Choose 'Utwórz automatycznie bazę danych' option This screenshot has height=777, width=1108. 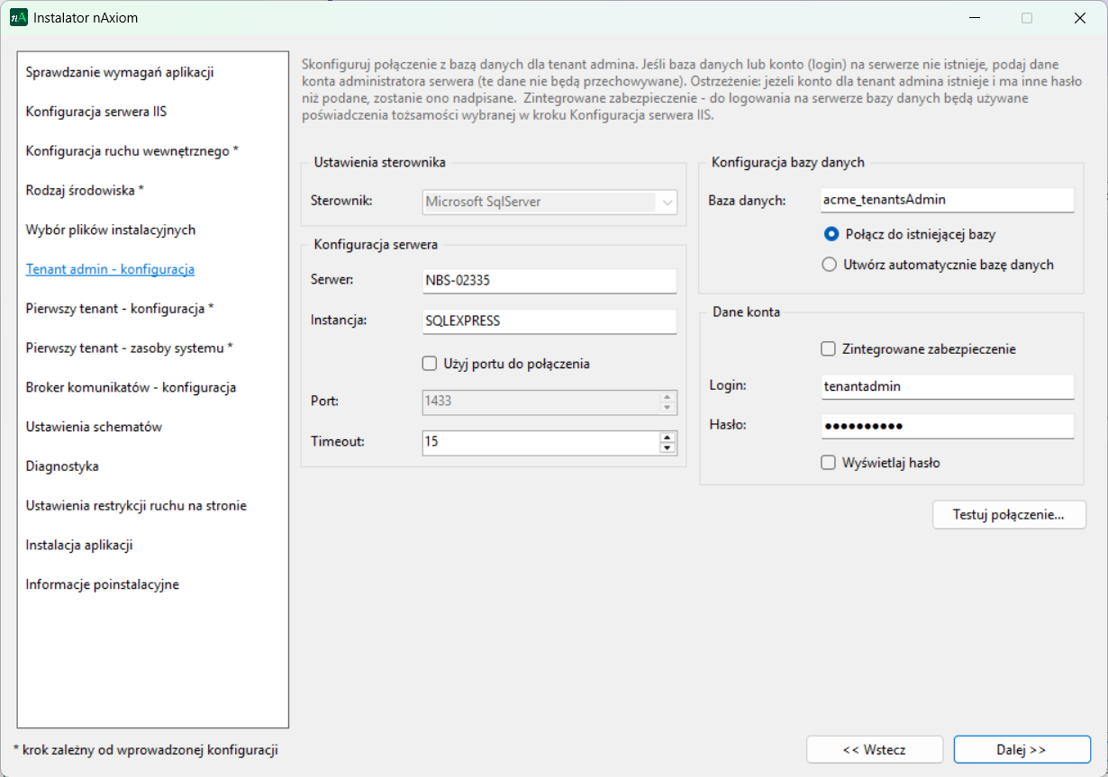tap(831, 265)
